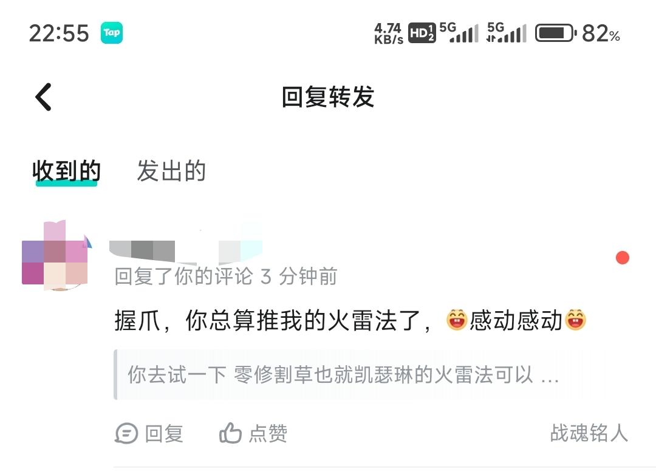Tap the first laughing emoji in comment
The height and width of the screenshot is (474, 656).
click(456, 320)
